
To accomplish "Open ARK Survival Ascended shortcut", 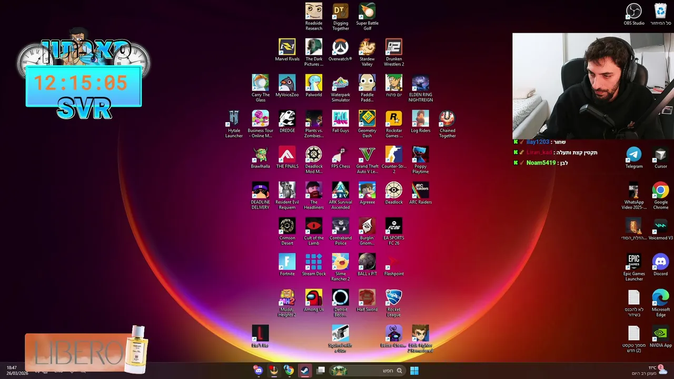I will (341, 196).
